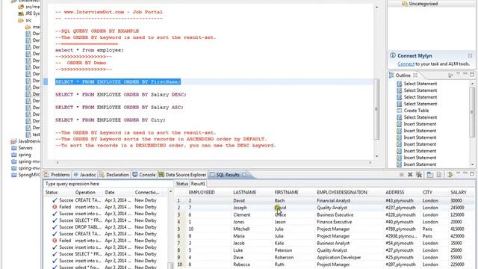
Task: Click the 'Type query expression here' field
Action: 108,184
